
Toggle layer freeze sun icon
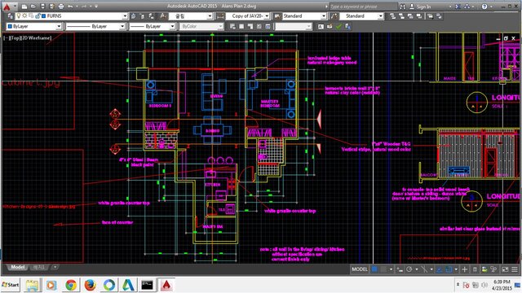click(24, 15)
